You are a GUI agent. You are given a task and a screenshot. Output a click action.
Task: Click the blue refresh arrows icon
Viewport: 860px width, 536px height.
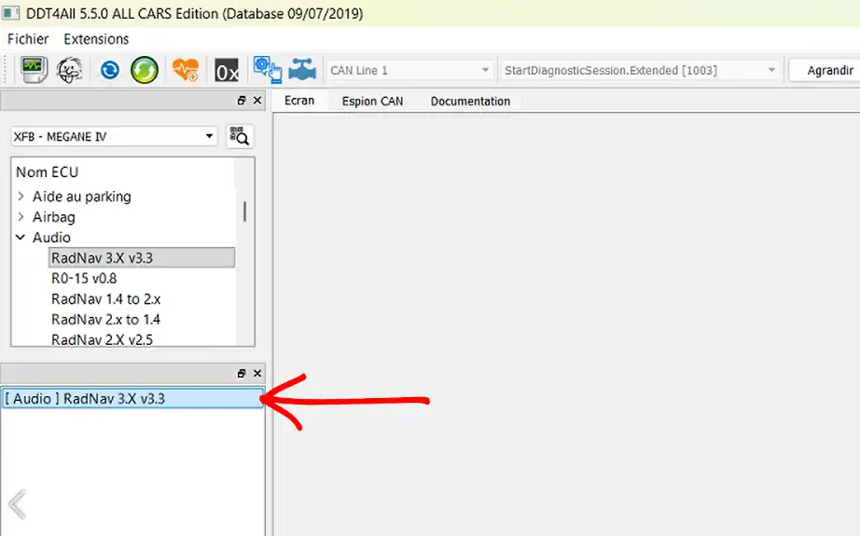coord(110,70)
